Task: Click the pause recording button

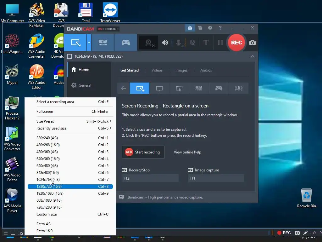Action: pos(220,43)
